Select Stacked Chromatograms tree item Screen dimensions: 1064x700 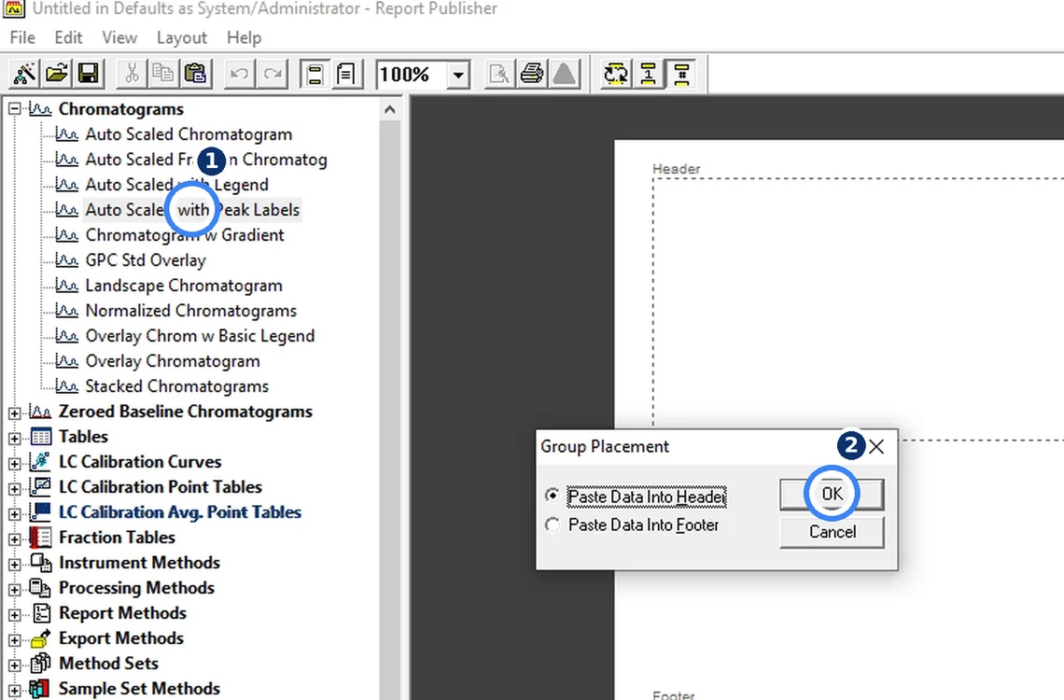click(x=176, y=386)
